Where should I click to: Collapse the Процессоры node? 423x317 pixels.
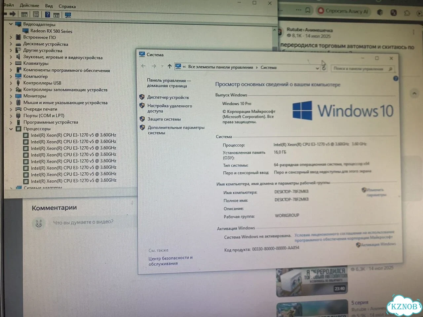click(11, 129)
